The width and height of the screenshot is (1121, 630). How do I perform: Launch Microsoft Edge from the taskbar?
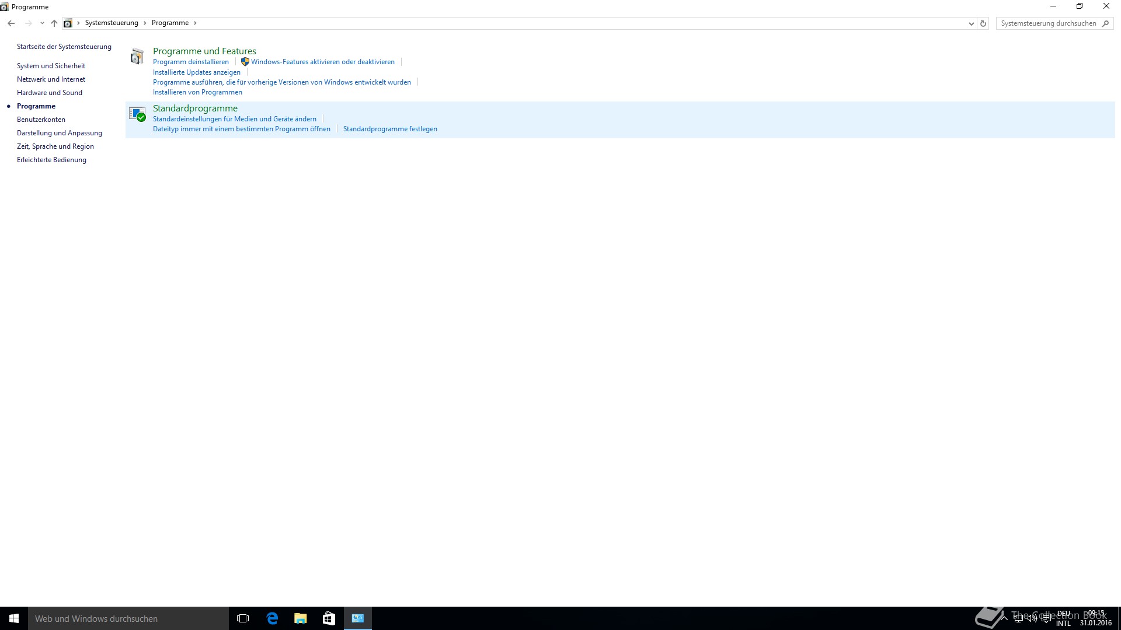[272, 618]
